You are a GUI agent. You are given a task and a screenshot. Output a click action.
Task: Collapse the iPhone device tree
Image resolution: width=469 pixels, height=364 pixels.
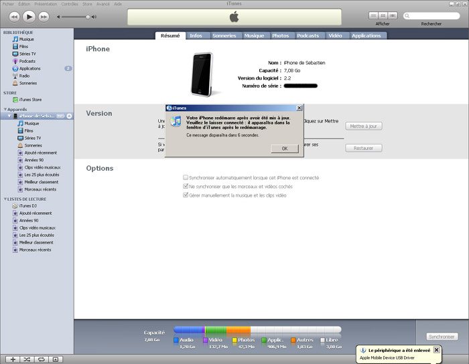[9, 116]
